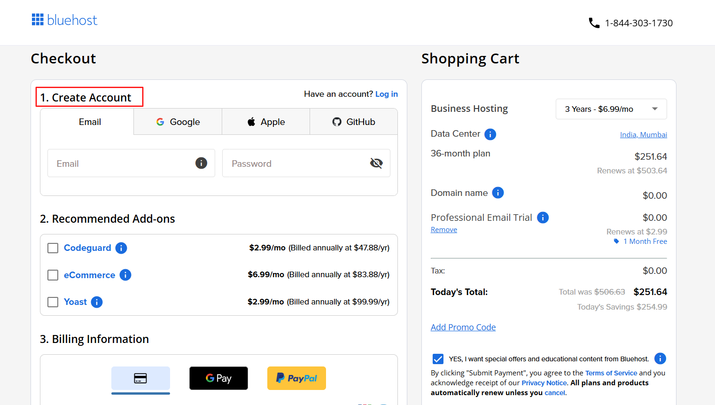
Task: Click the Professional Email Trial info icon
Action: [543, 218]
